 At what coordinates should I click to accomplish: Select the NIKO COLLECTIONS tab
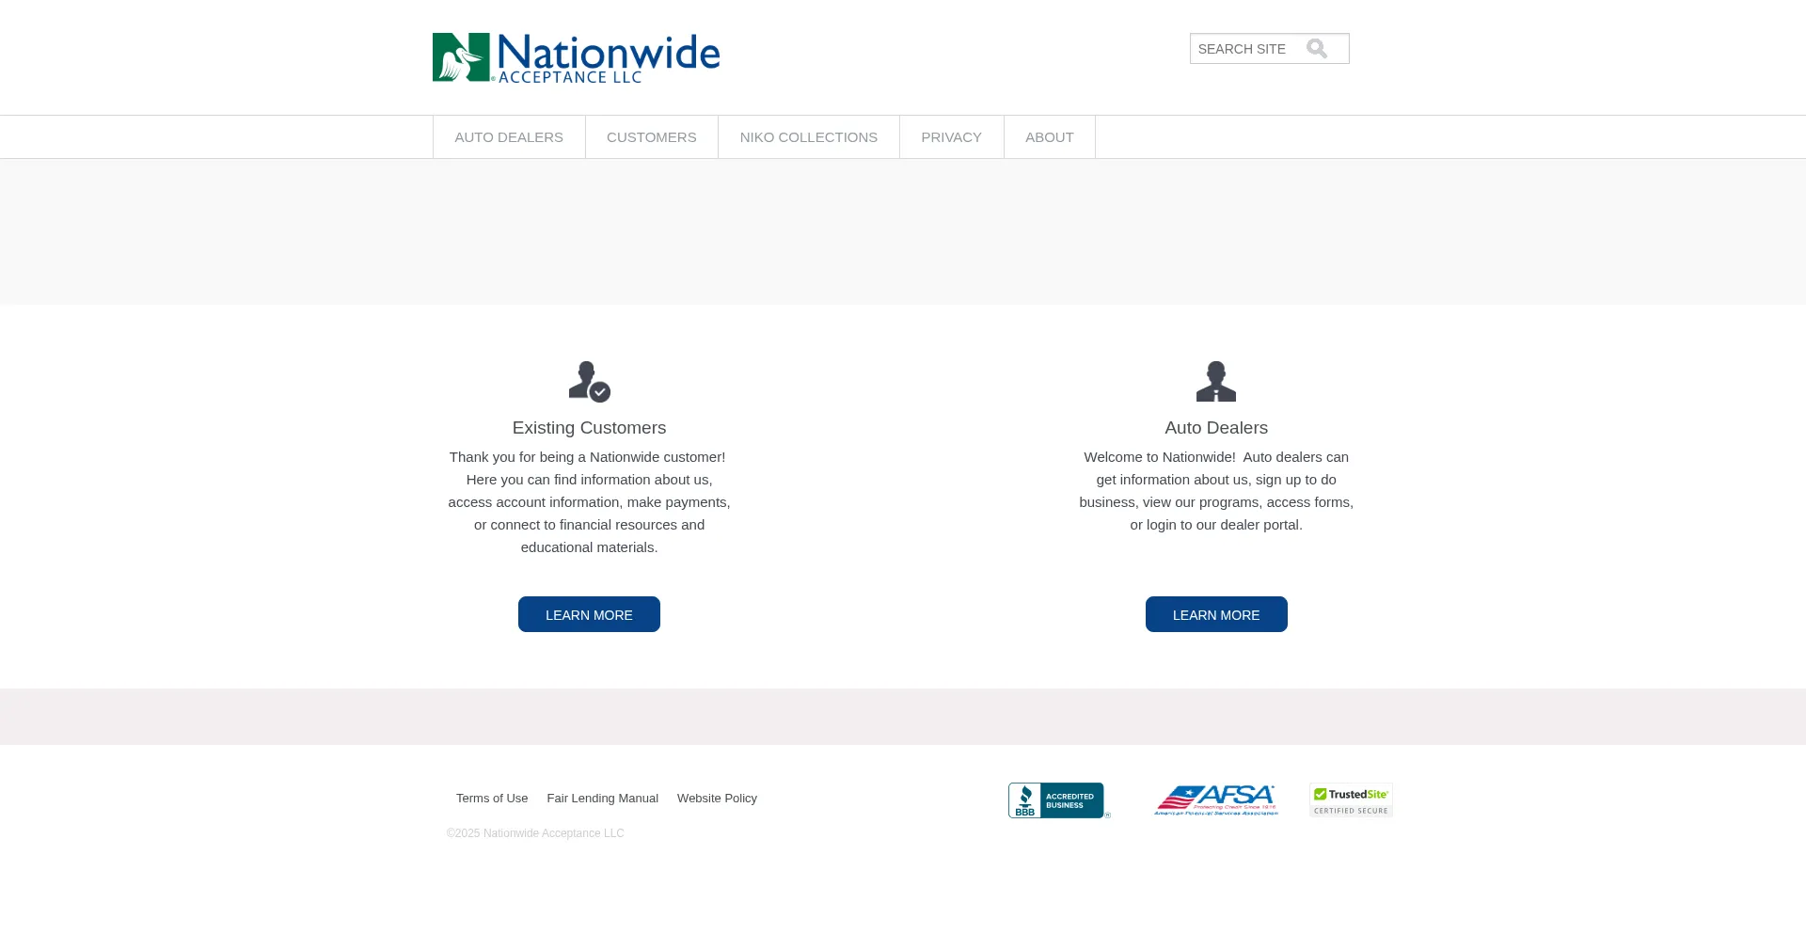click(x=807, y=136)
